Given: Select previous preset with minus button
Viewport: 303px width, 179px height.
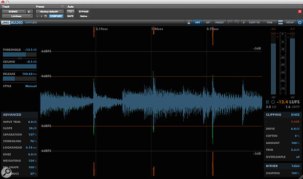Looking at the screenshot, I should coord(38,16).
